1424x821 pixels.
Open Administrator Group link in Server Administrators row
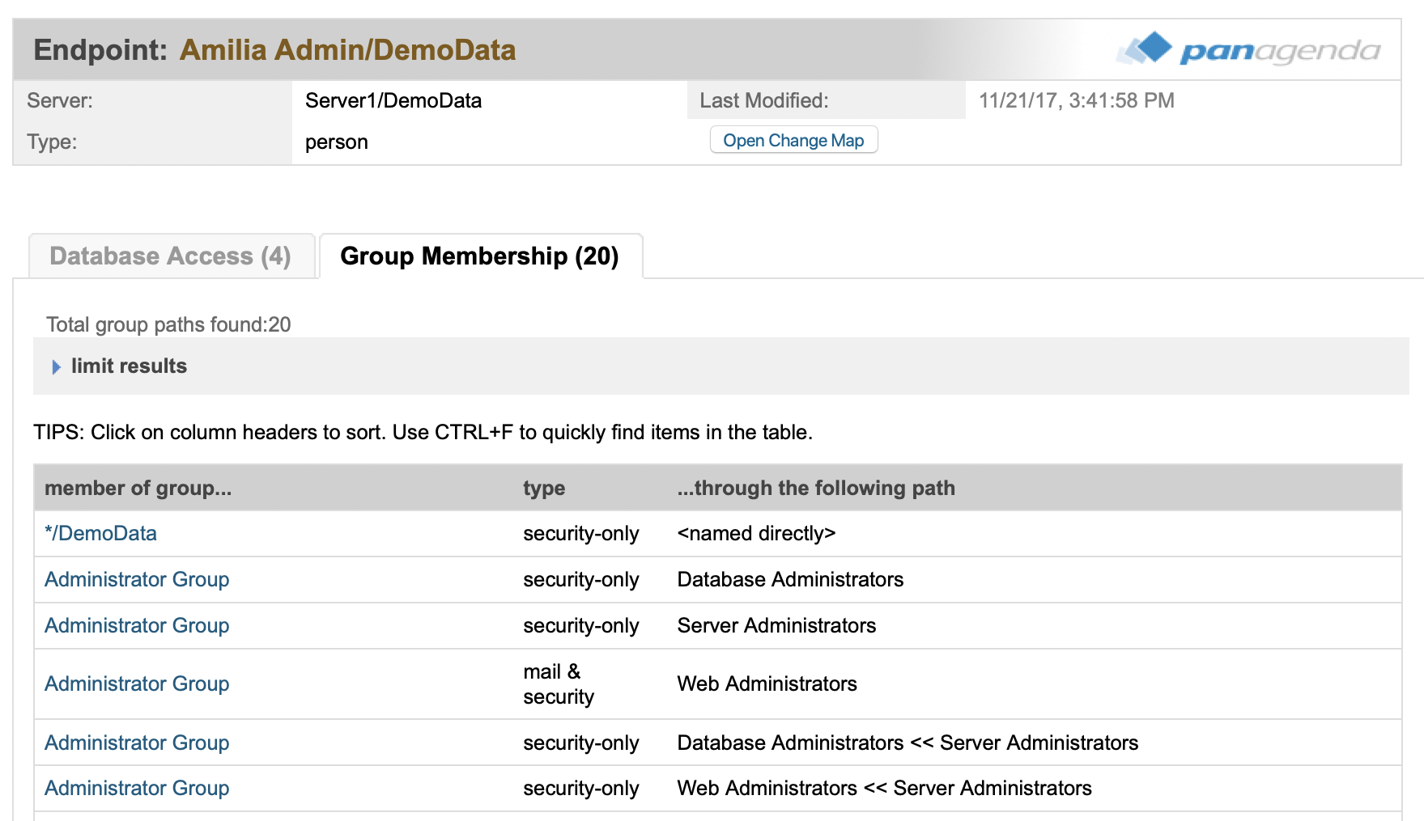click(137, 626)
